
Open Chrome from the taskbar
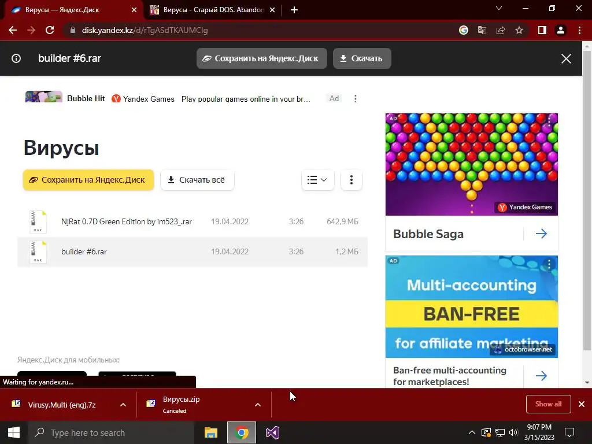242,432
